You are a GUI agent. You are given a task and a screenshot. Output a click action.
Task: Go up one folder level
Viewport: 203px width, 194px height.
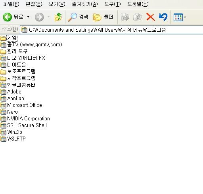(58, 17)
